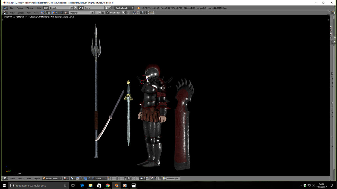Image resolution: width=337 pixels, height=189 pixels.
Task: Click the Blender logo splash icon
Action: 138,8
